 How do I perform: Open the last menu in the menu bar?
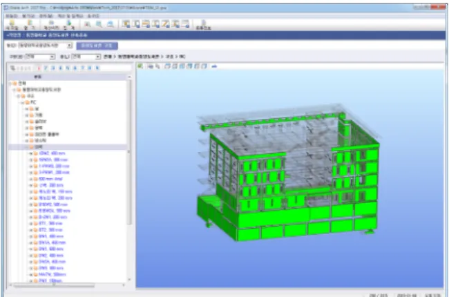pyautogui.click(x=93, y=16)
